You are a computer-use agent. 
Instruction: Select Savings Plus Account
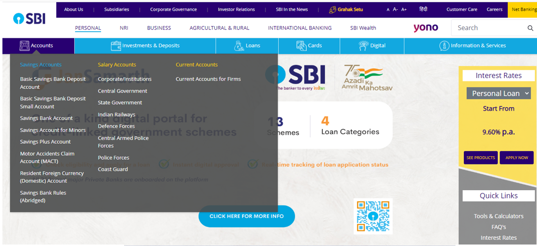45,142
